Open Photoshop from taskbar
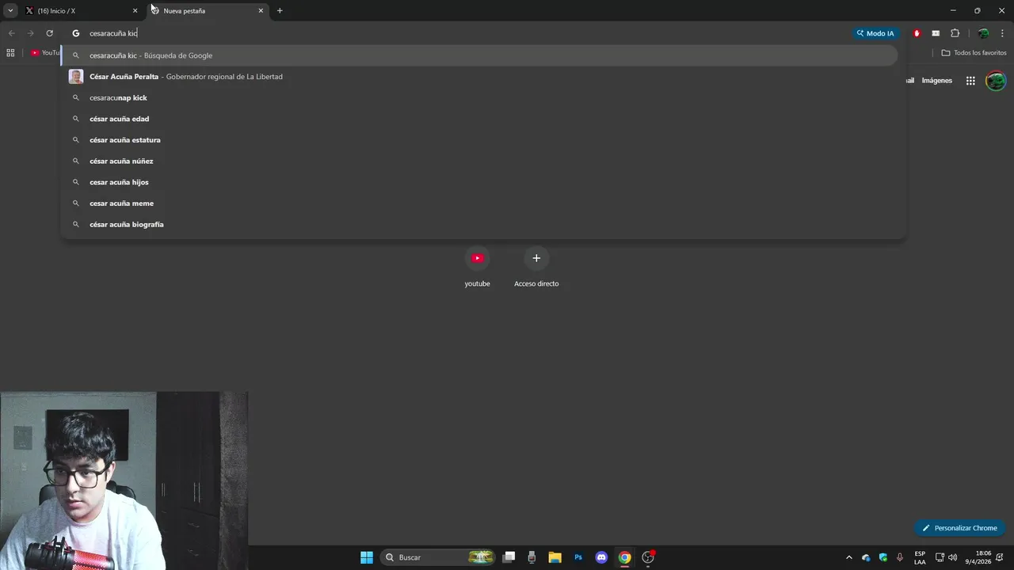This screenshot has width=1014, height=570. 578,557
